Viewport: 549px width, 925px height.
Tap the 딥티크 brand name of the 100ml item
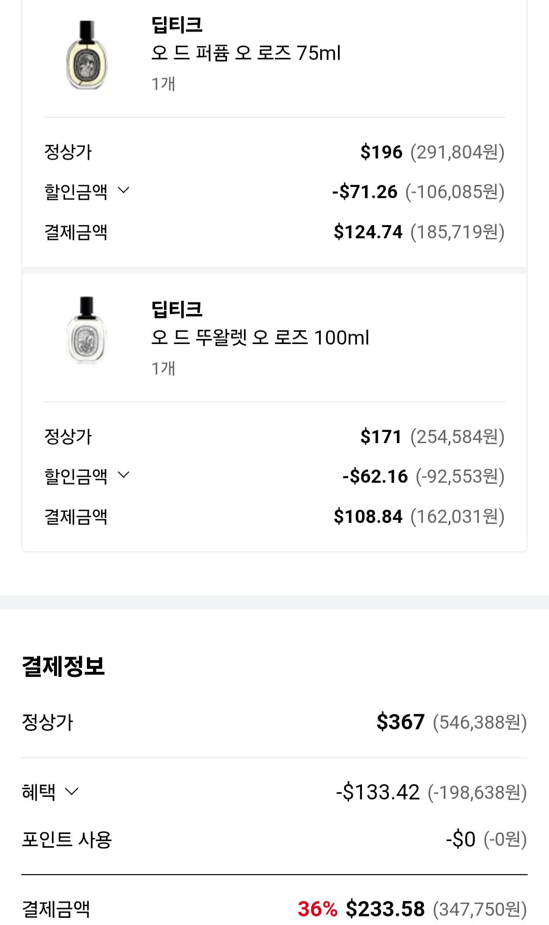click(177, 309)
